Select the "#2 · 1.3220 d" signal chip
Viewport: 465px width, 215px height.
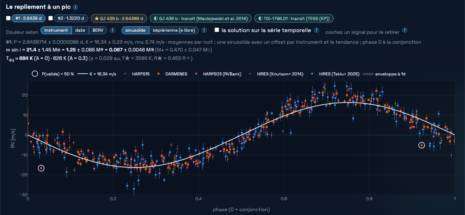coord(71,18)
